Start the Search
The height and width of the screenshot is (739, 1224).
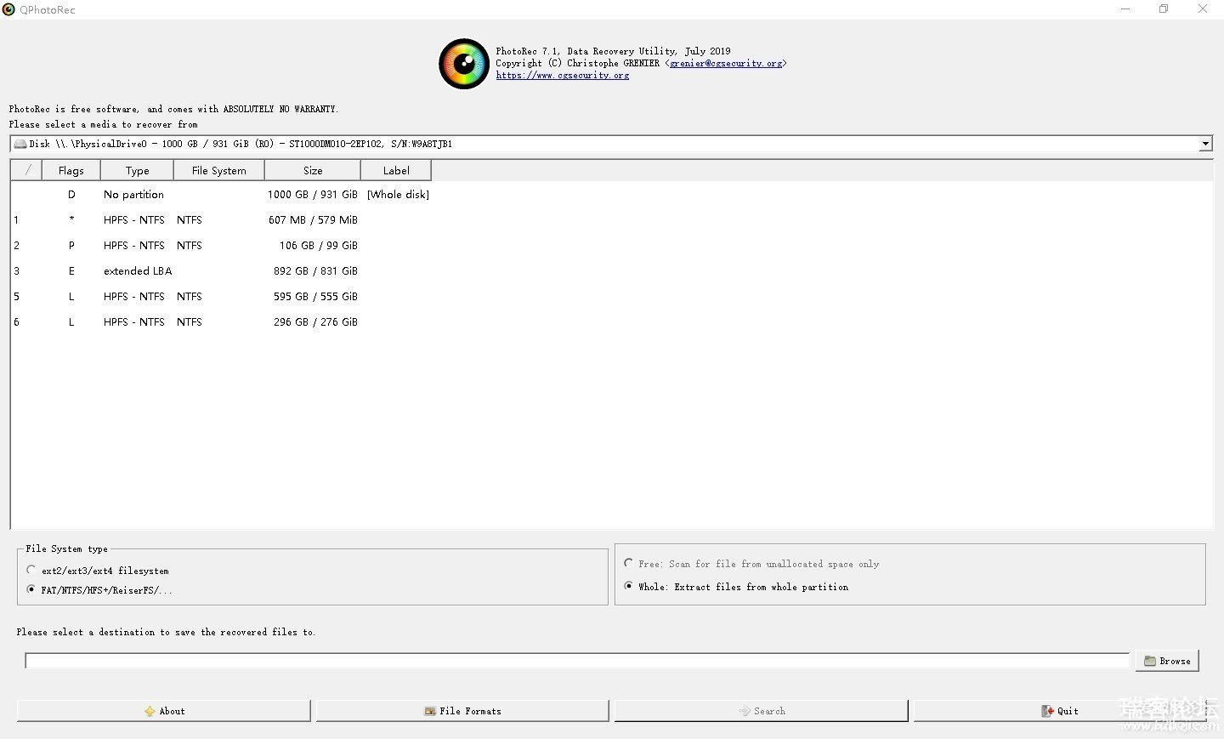(x=762, y=711)
